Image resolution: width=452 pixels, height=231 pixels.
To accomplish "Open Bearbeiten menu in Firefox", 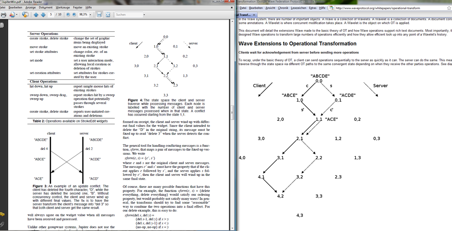I will pyautogui.click(x=256, y=8).
